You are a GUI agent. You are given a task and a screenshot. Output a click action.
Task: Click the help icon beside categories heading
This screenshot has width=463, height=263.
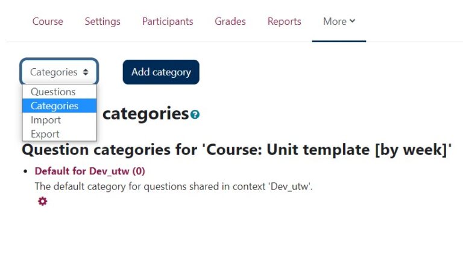click(195, 114)
